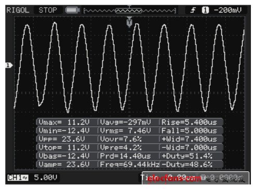253x189 pixels.
Task: Select the Vavg=-297mV measurement
Action: [126, 123]
